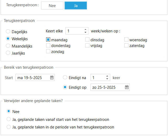
Task: Enable the vrijdag checkbox
Action: (x=87, y=46)
